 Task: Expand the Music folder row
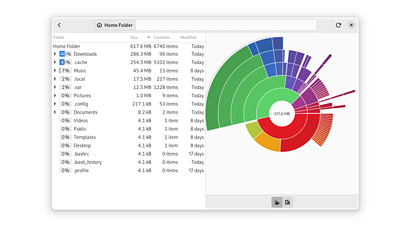pos(55,71)
